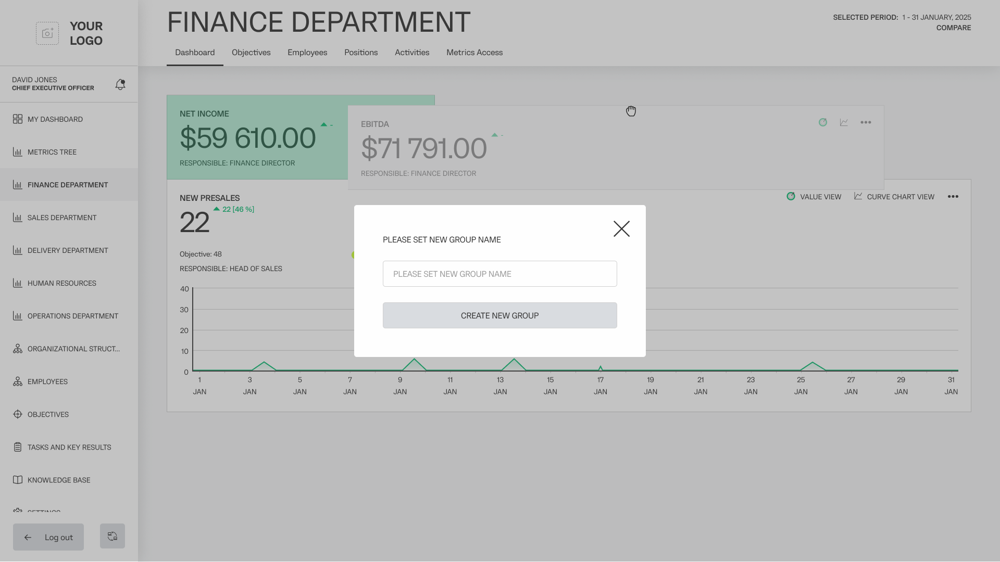Viewport: 1000px width, 562px height.
Task: Click the Compare period link
Action: pos(953,28)
